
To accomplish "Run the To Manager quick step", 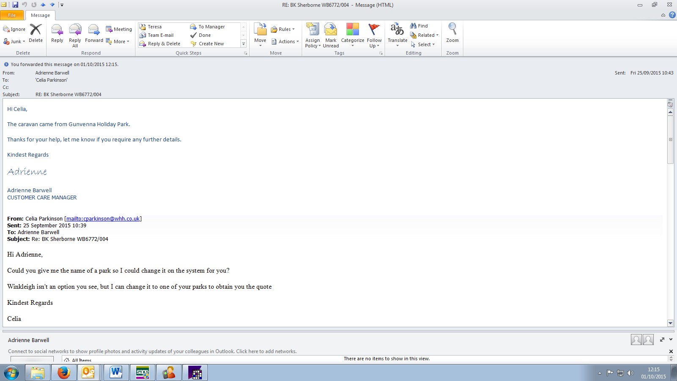I will pos(208,27).
